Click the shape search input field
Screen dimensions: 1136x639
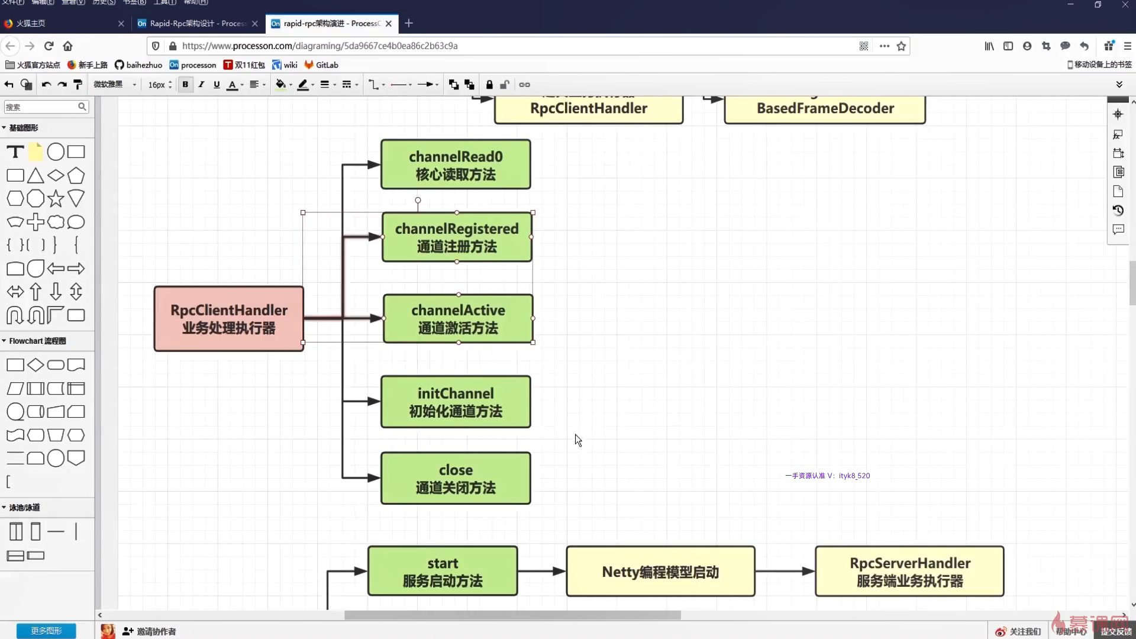point(40,106)
